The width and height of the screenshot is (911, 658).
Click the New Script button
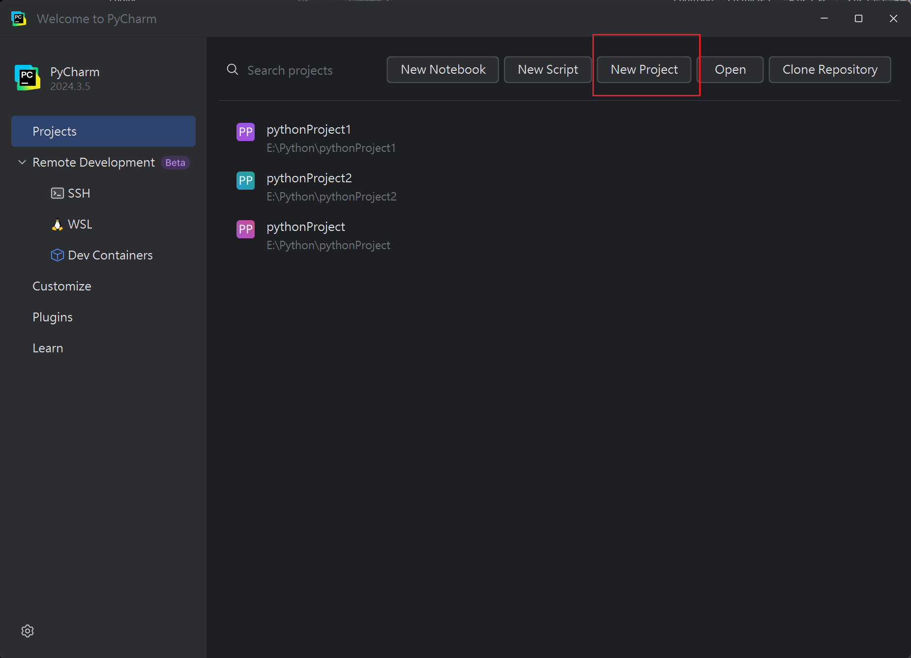(x=548, y=70)
